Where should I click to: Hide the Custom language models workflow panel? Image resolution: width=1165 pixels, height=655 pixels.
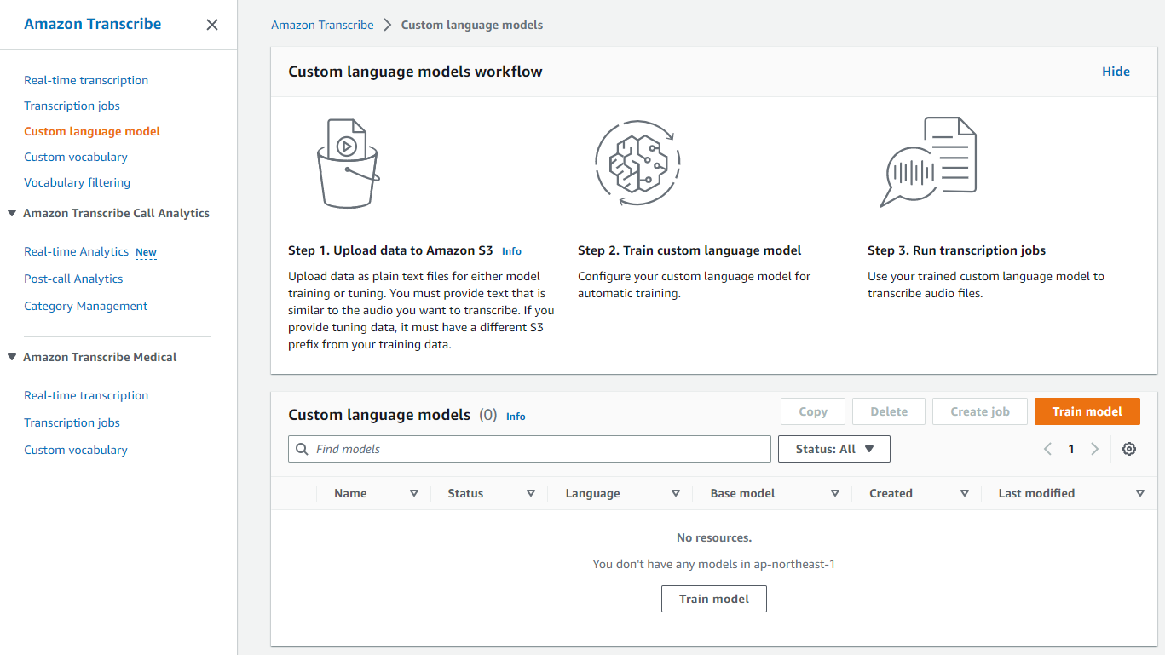(x=1116, y=72)
